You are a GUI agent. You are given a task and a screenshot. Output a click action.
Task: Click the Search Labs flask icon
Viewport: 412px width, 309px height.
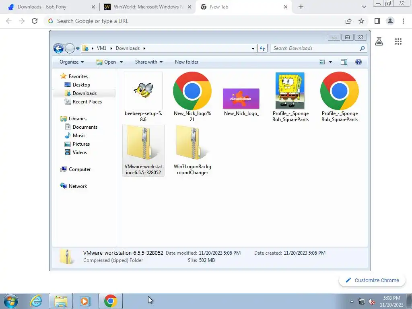379,41
